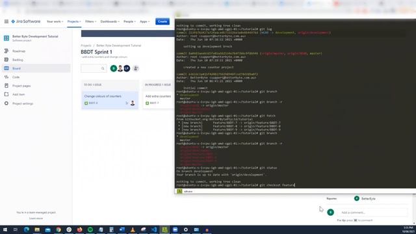Click the search magnifier icon on board
Screen dimensions: 416x234
point(103,68)
